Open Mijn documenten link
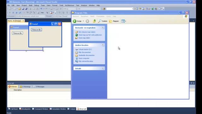Screen dimensions: 202x114 (85, 52)
